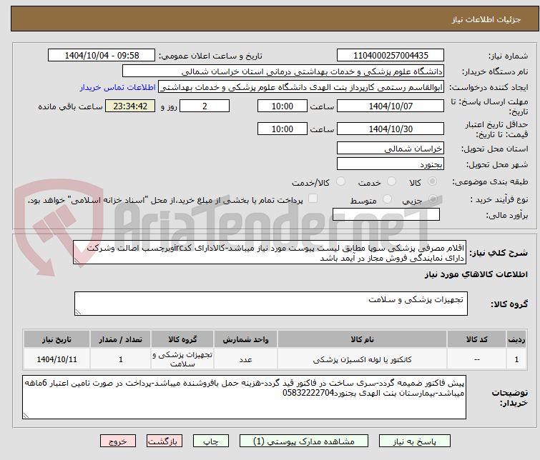This screenshot has height=460, width=540.
Task: Click the شماره نیاز number field
Action: click(391, 56)
